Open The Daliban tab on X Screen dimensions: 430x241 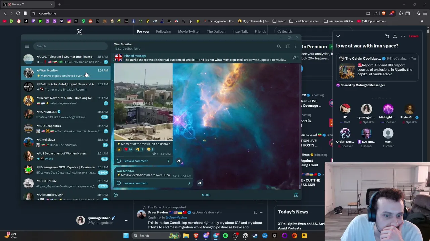pos(216,31)
